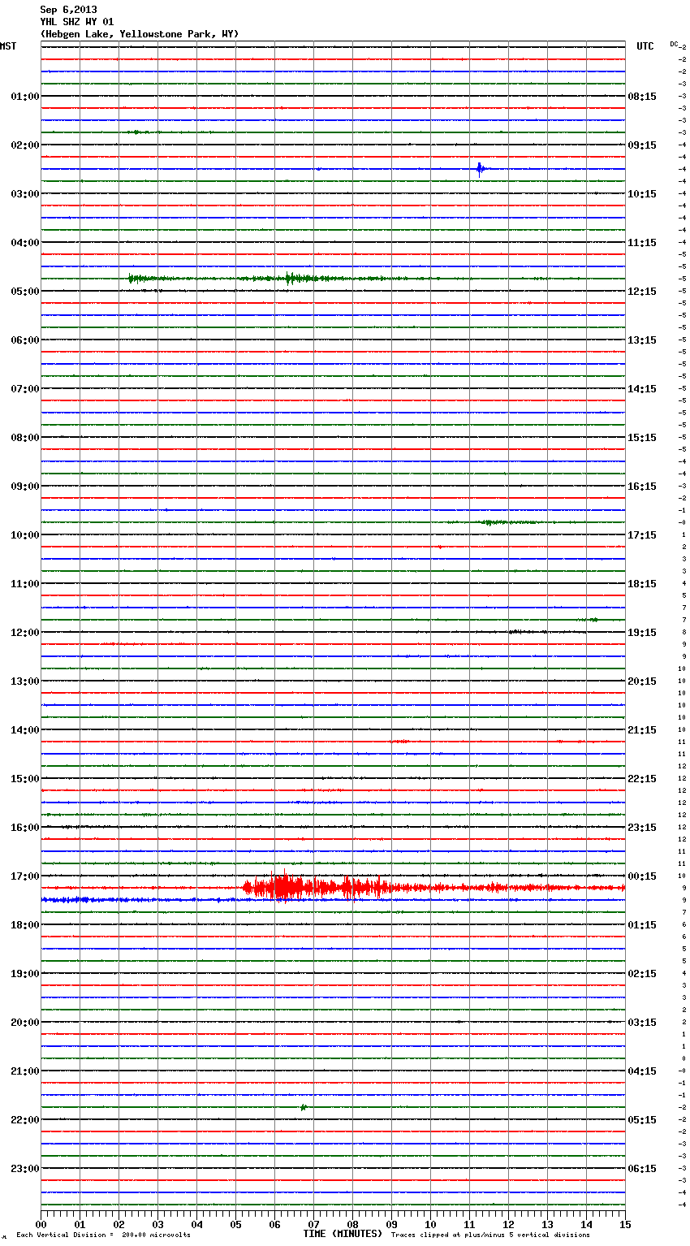
Task: Select the 23:00 MST time label
Action: click(25, 1169)
